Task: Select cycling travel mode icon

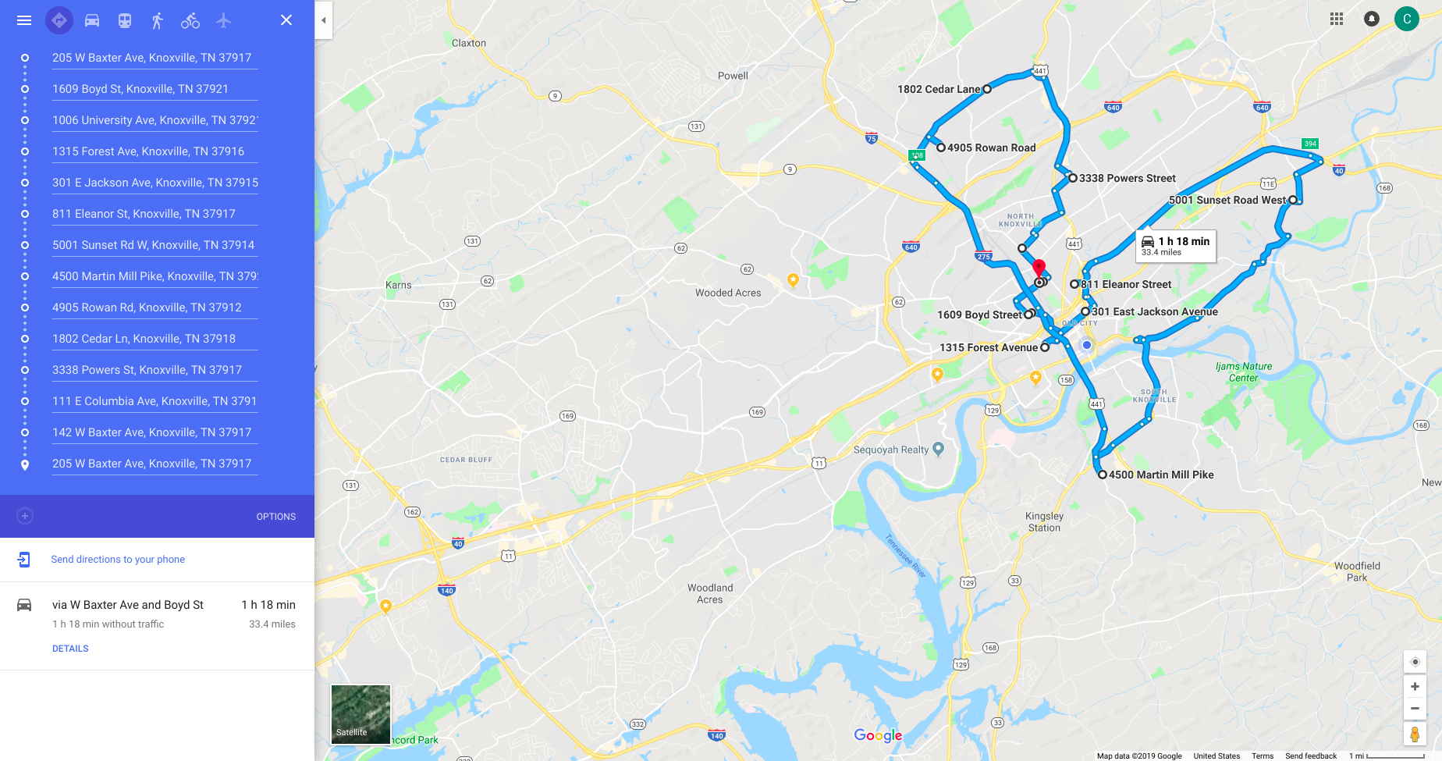Action: (190, 20)
